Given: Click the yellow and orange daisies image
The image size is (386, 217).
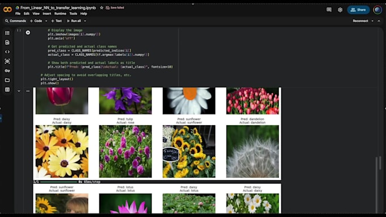Looking at the screenshot, I should pos(62,151).
